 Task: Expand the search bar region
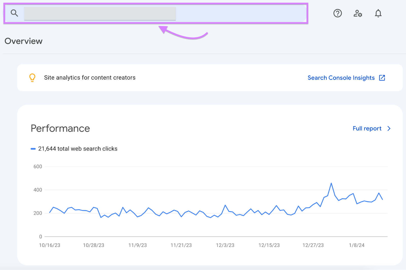[156, 13]
